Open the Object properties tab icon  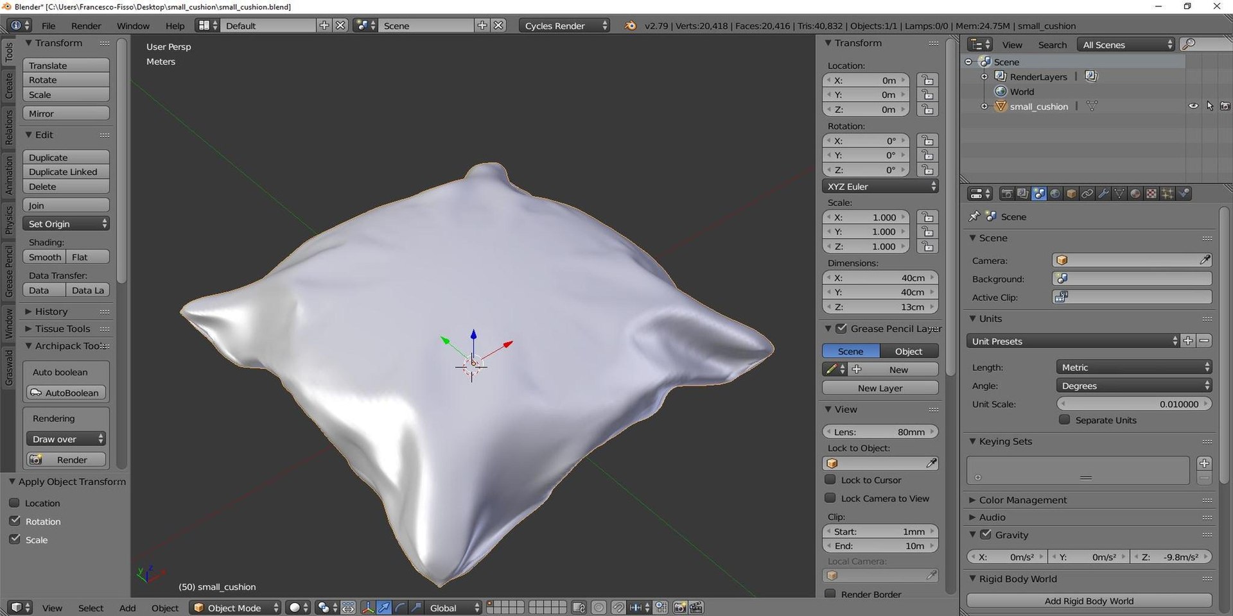(x=1071, y=194)
